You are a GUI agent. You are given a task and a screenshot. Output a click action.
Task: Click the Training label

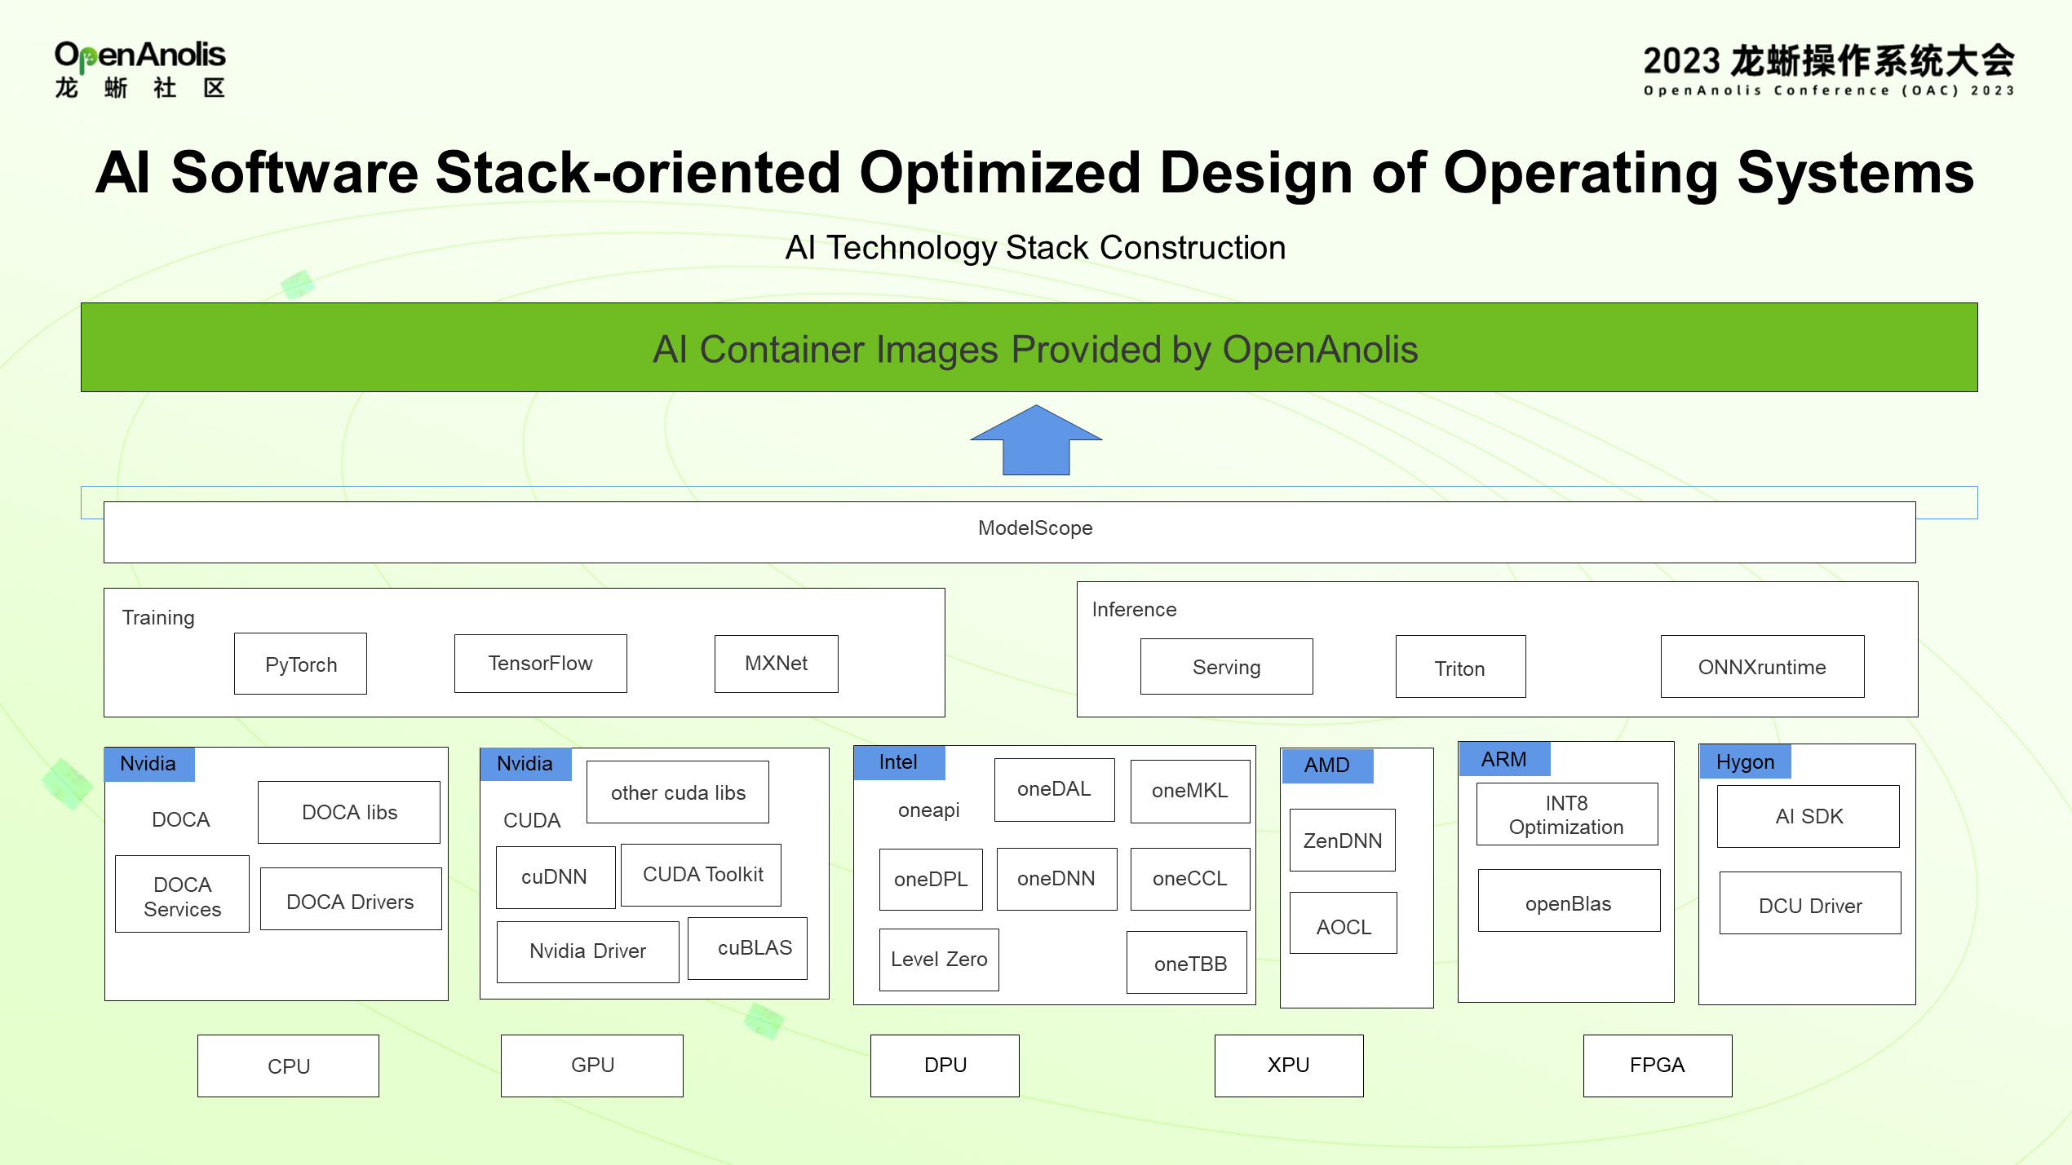click(158, 618)
